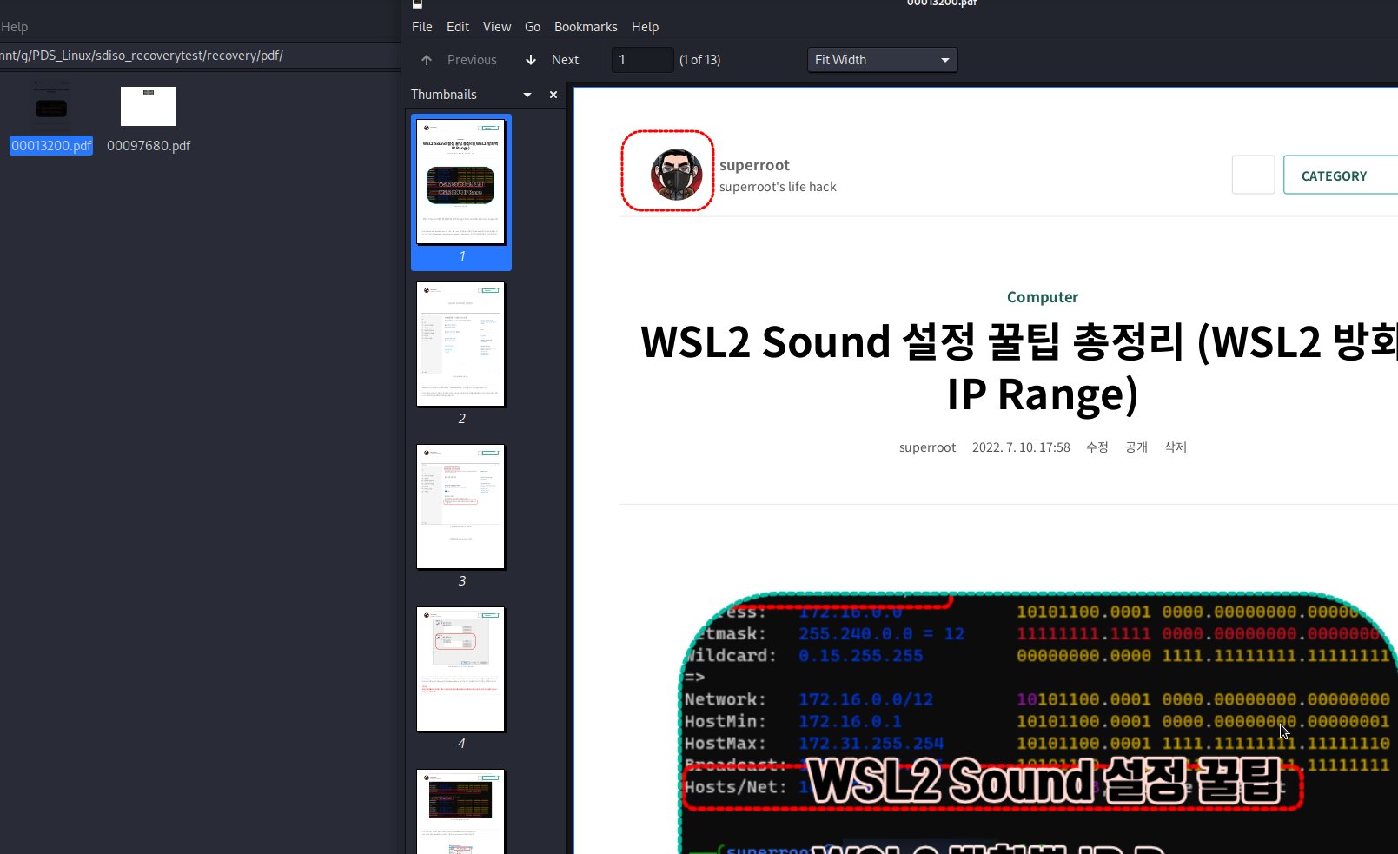Open the Fit Width zoom dropdown
1398x854 pixels.
882,60
